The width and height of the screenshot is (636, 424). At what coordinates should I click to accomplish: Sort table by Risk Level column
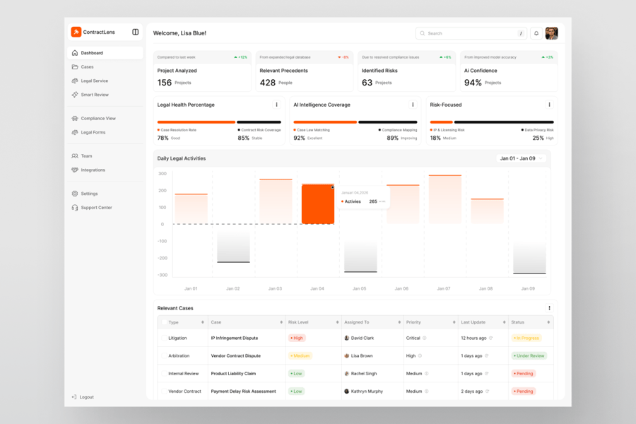[337, 322]
